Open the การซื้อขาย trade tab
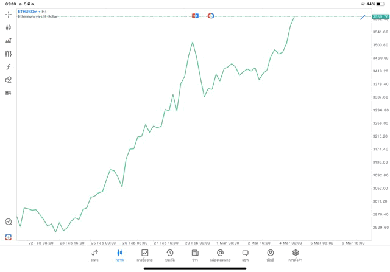The width and height of the screenshot is (390, 272). click(144, 255)
